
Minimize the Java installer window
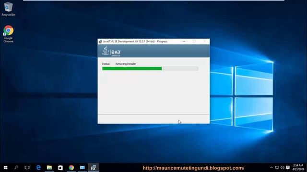pyautogui.click(x=184, y=42)
